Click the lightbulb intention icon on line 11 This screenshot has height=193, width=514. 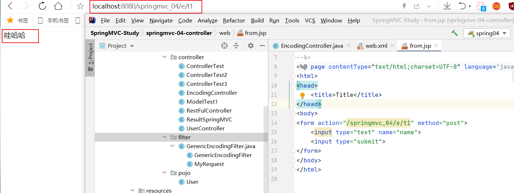[302, 95]
